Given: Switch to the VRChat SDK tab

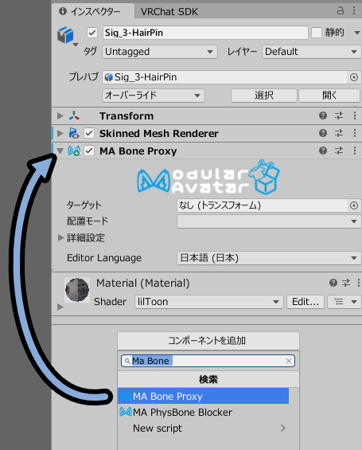Looking at the screenshot, I should [169, 12].
